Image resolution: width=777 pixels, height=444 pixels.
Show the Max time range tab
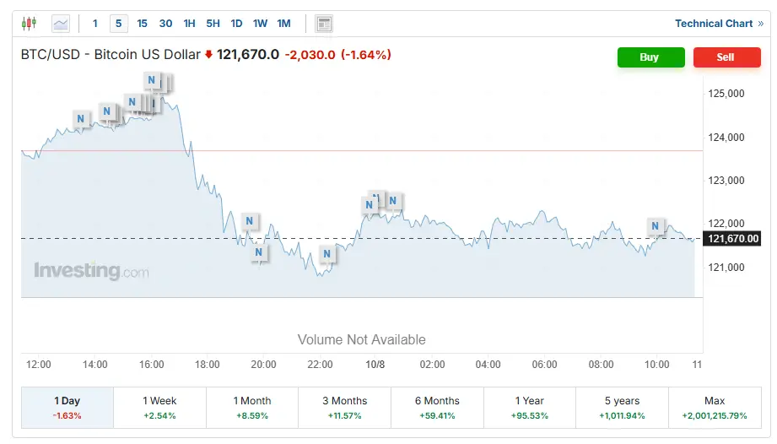715,407
